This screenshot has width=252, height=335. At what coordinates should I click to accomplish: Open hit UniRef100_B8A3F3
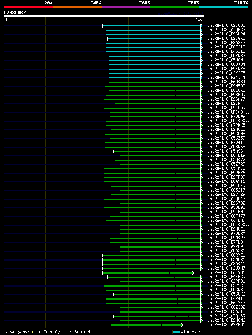coord(226,43)
